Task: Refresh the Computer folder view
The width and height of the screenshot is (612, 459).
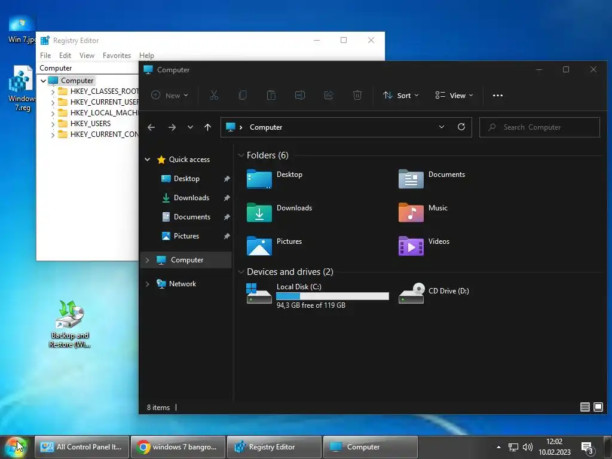Action: point(461,127)
